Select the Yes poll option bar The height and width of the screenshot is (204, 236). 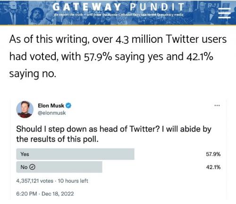[75, 154]
